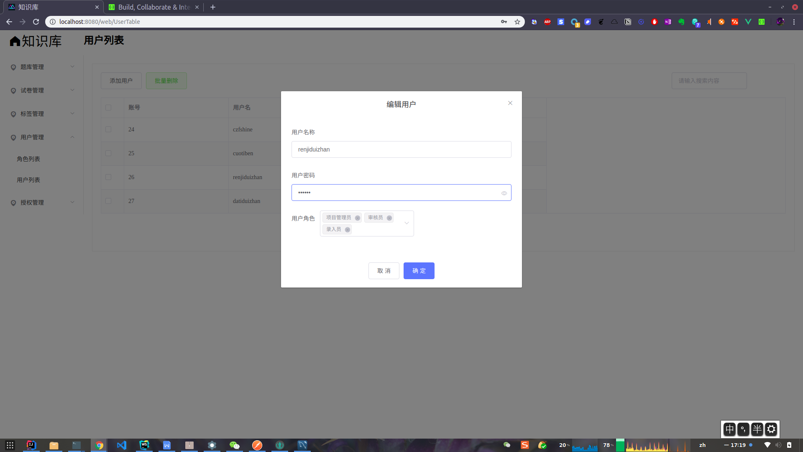Click the 用户名称 input field
The width and height of the screenshot is (803, 452).
click(401, 149)
